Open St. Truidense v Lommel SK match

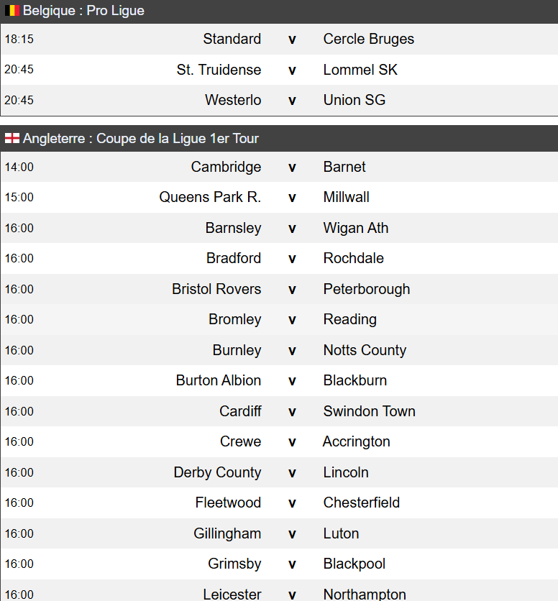pos(279,70)
